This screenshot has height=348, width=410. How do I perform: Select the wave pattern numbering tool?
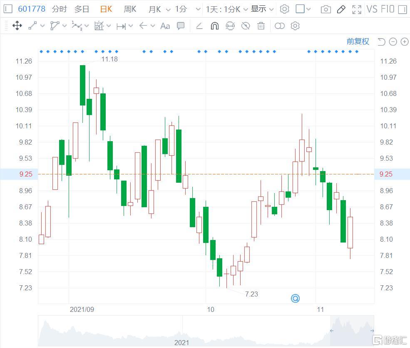(77, 26)
